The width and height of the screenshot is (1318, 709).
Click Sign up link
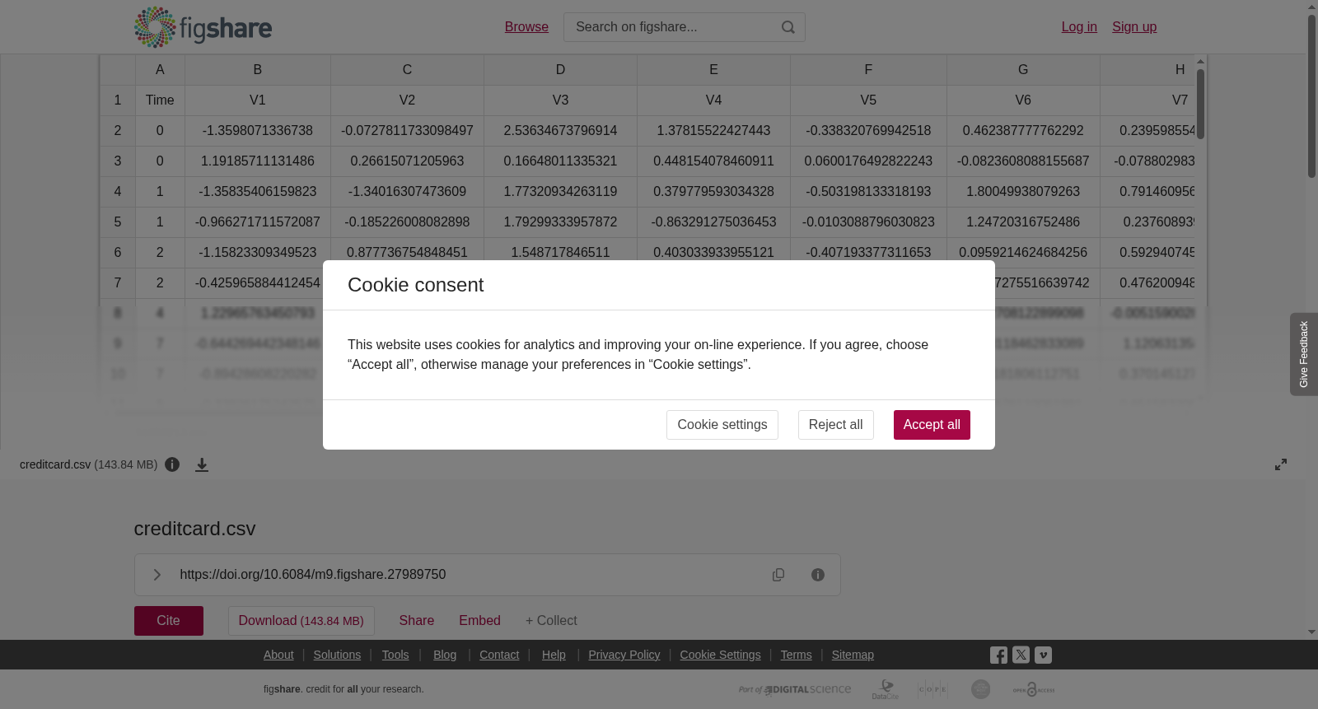[1134, 27]
